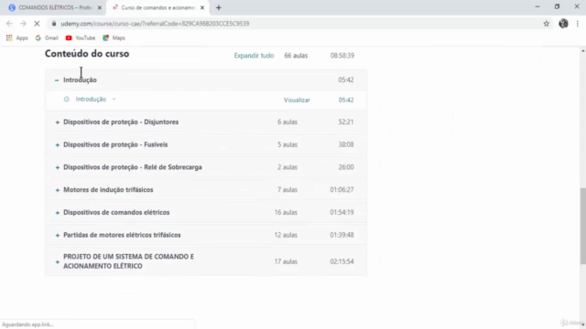Click 'Conteúdo do curso' heading

(x=87, y=54)
